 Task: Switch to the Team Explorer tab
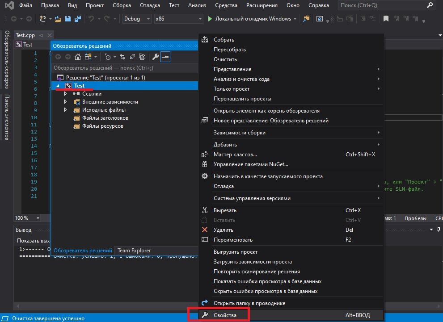[x=134, y=251]
